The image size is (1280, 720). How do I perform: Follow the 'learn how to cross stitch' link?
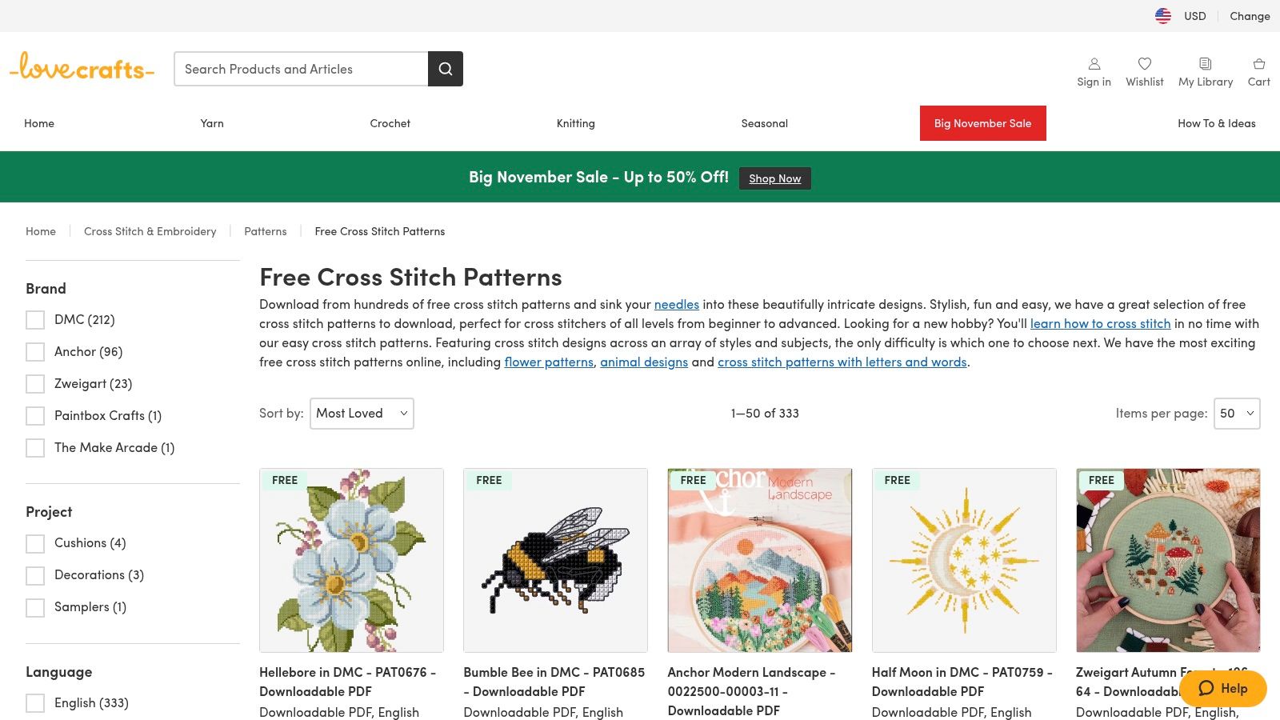tap(1100, 323)
